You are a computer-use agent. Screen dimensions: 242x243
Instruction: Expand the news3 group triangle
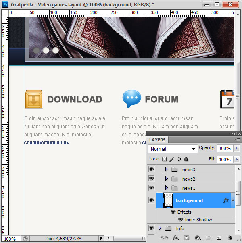(x=167, y=169)
